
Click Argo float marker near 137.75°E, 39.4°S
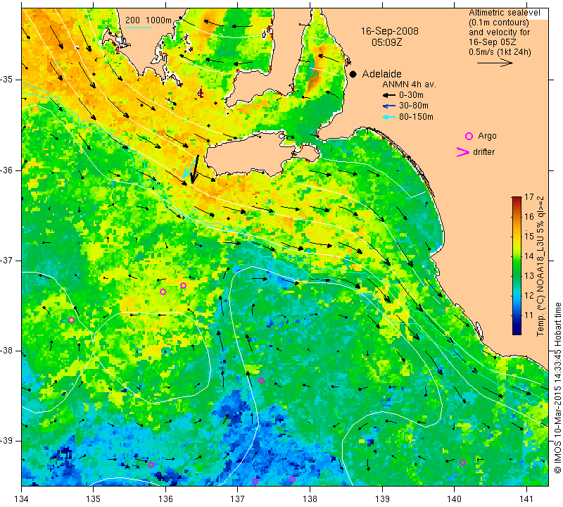(292, 479)
